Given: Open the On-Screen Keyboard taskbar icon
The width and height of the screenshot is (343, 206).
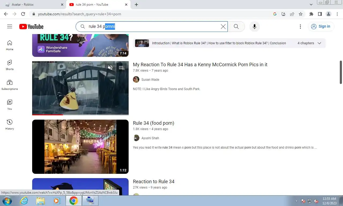Looking at the screenshot, I should [x=90, y=201].
